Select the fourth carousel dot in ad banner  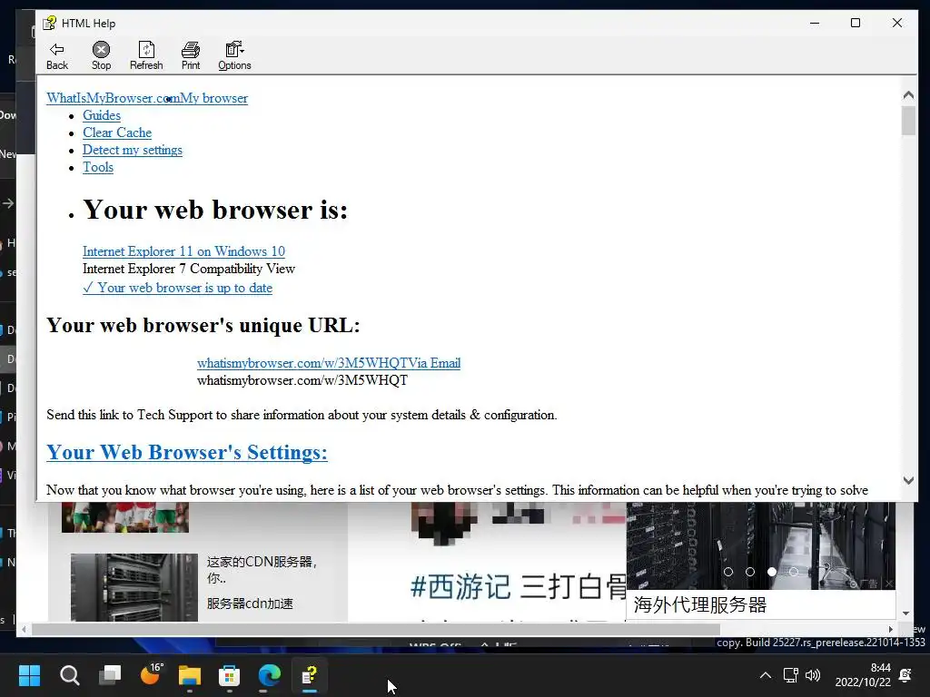pos(794,572)
